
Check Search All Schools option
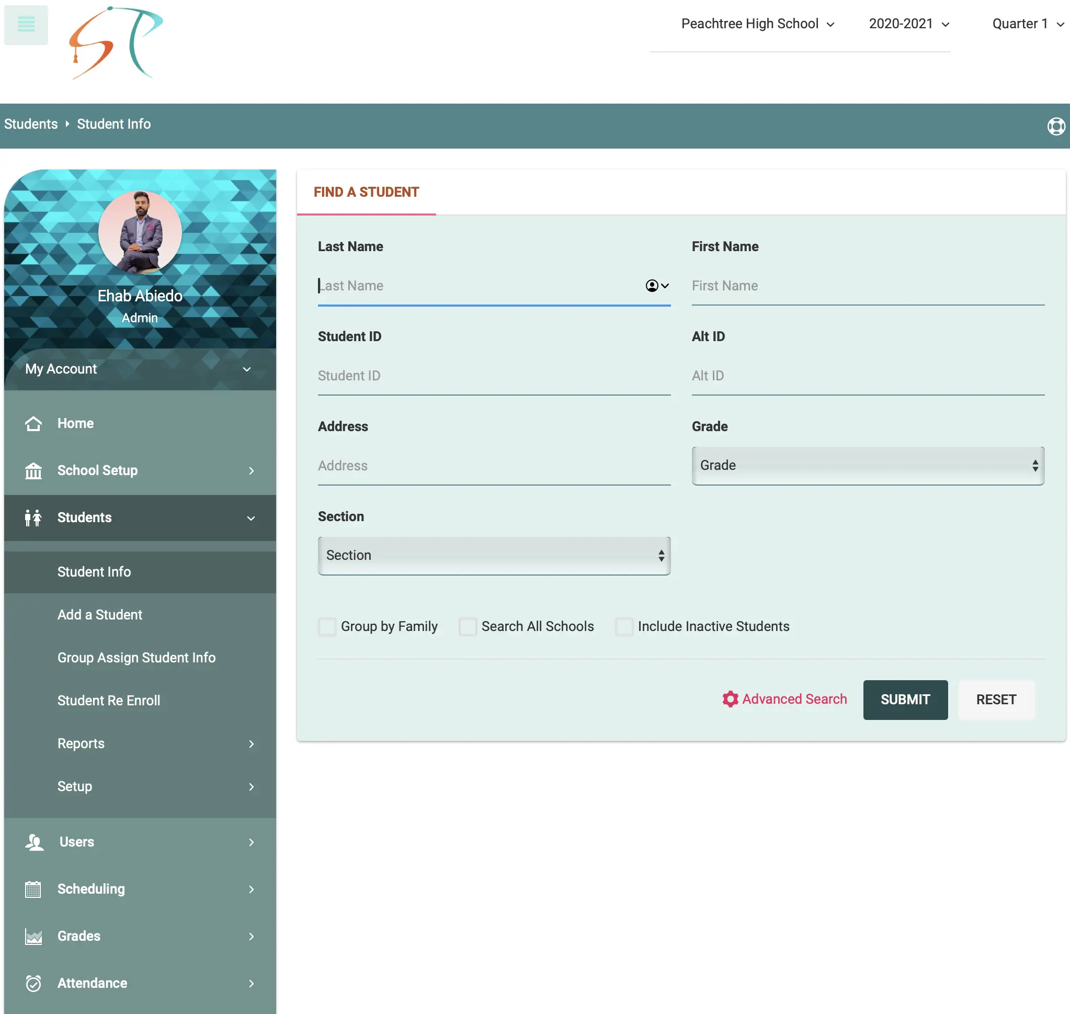467,626
